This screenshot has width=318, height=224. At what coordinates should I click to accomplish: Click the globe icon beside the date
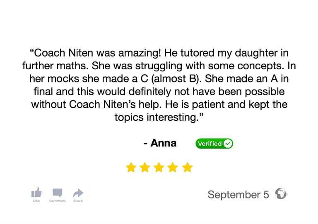click(x=281, y=193)
